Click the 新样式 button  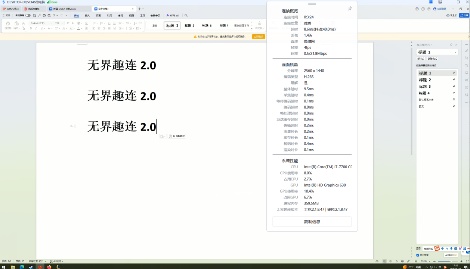tap(421, 59)
